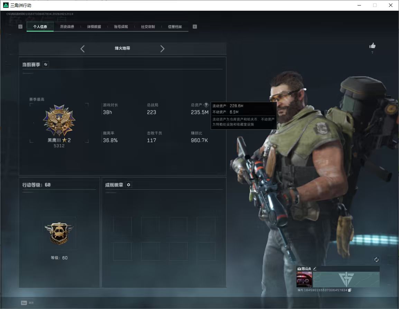Close the 三角洲行动 window
The height and width of the screenshot is (309, 399).
[391, 5]
